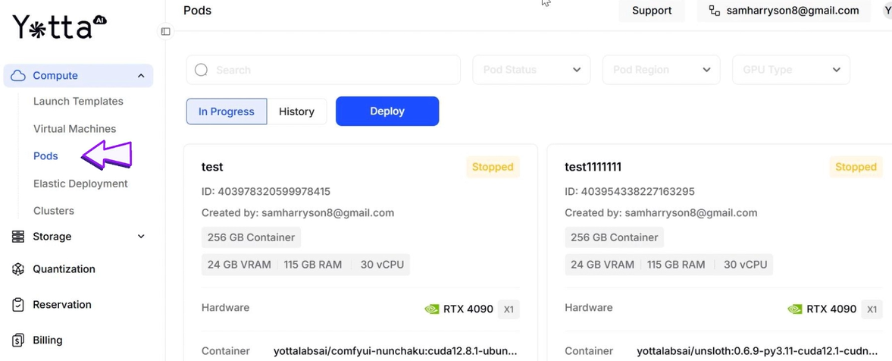Screen dimensions: 892x361
Task: Click the Quantization cube icon
Action: 18,269
